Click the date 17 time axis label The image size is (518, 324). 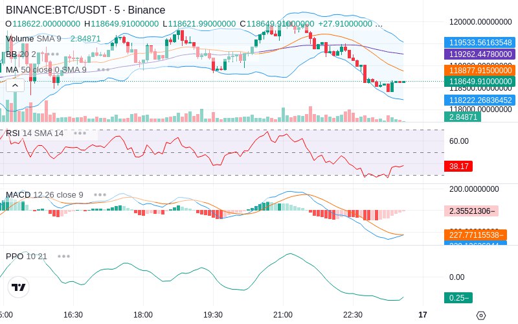(423, 315)
